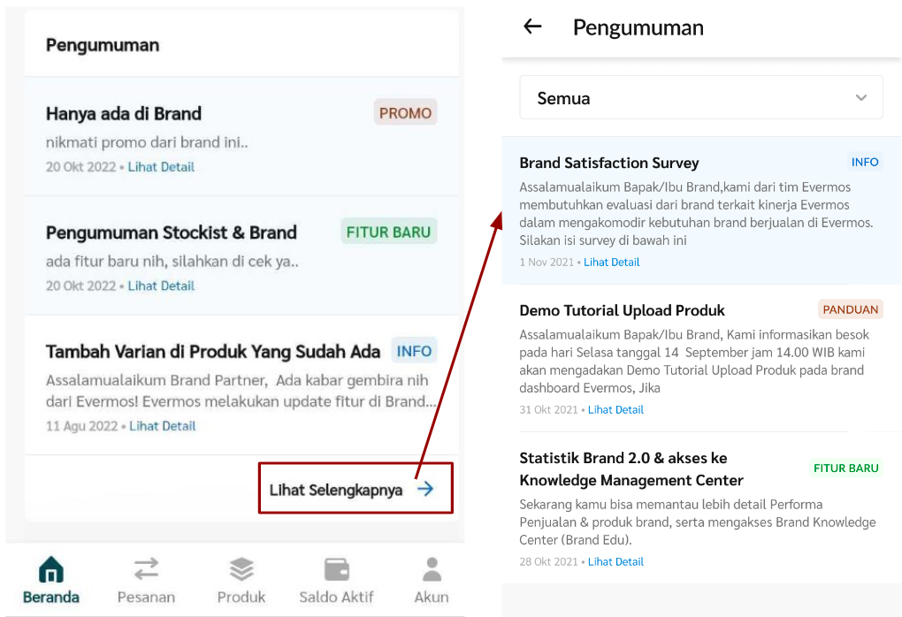This screenshot has width=902, height=617.
Task: Open Lihat Detail for Brand Satisfaction Survey
Action: (611, 263)
